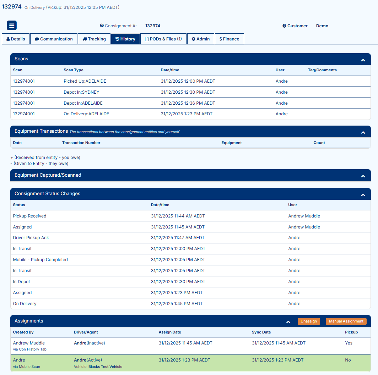
Task: Open the hamburger menu button
Action: pyautogui.click(x=12, y=26)
